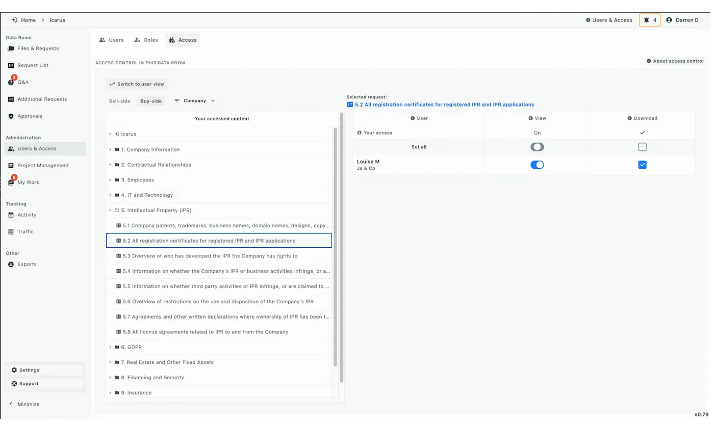
Task: Toggle Louise M View access switch
Action: (537, 165)
